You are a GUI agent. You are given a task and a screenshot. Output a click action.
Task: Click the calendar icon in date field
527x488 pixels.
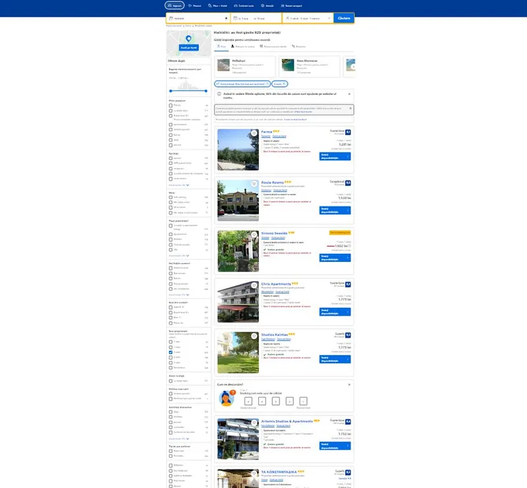(x=235, y=18)
